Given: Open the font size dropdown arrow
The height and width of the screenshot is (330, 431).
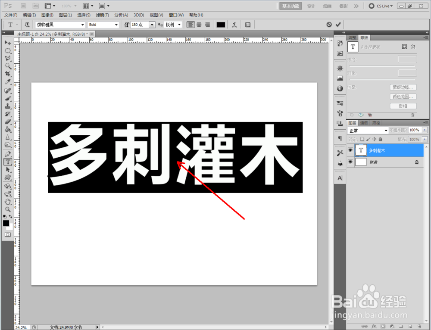Looking at the screenshot, I should pos(152,25).
